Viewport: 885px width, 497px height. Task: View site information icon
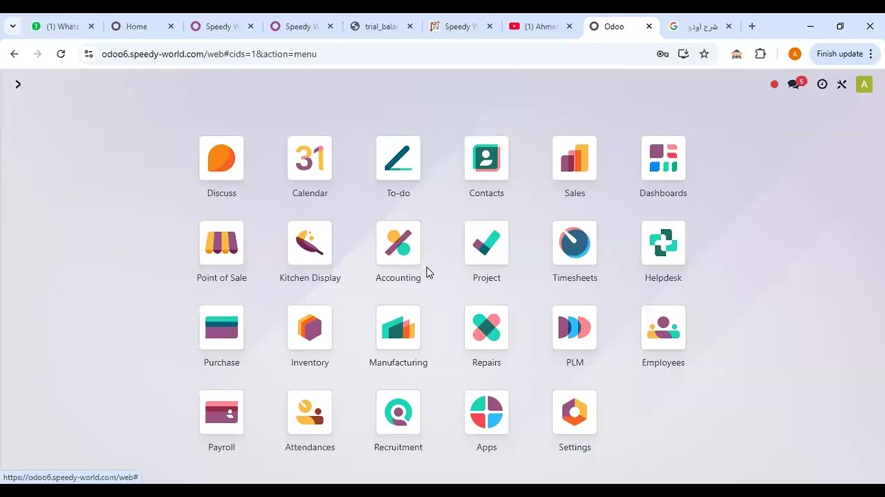click(x=88, y=54)
